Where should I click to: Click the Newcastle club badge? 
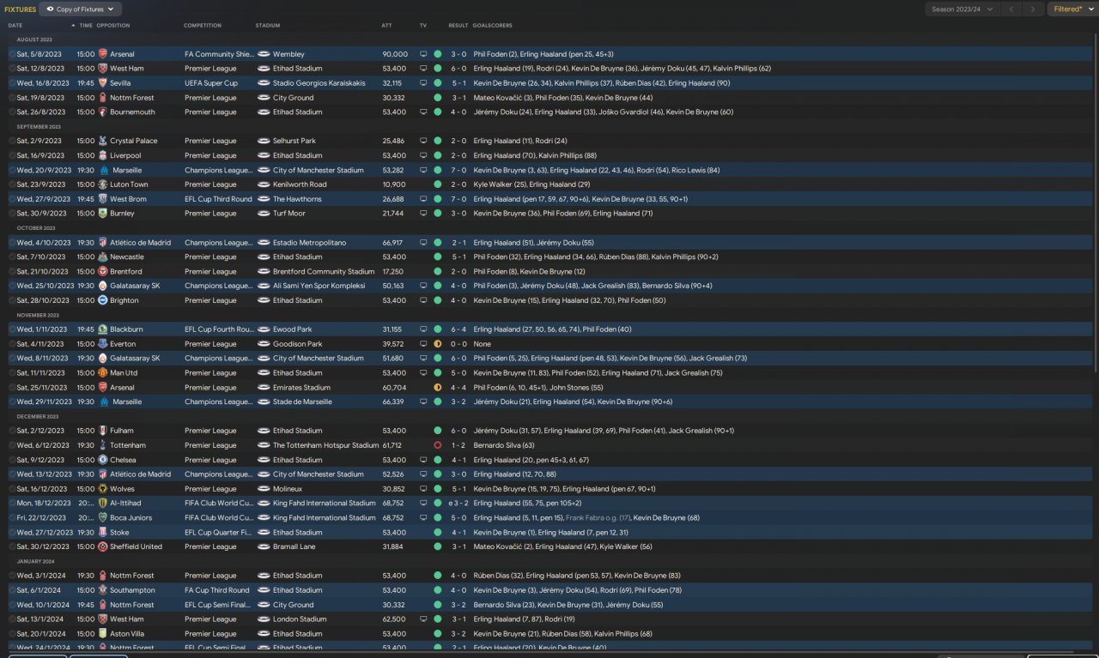pos(103,257)
